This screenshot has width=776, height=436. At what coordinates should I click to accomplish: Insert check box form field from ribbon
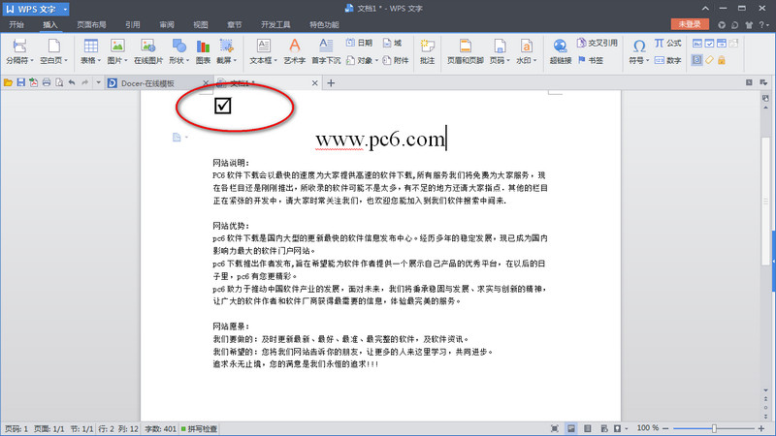(709, 44)
